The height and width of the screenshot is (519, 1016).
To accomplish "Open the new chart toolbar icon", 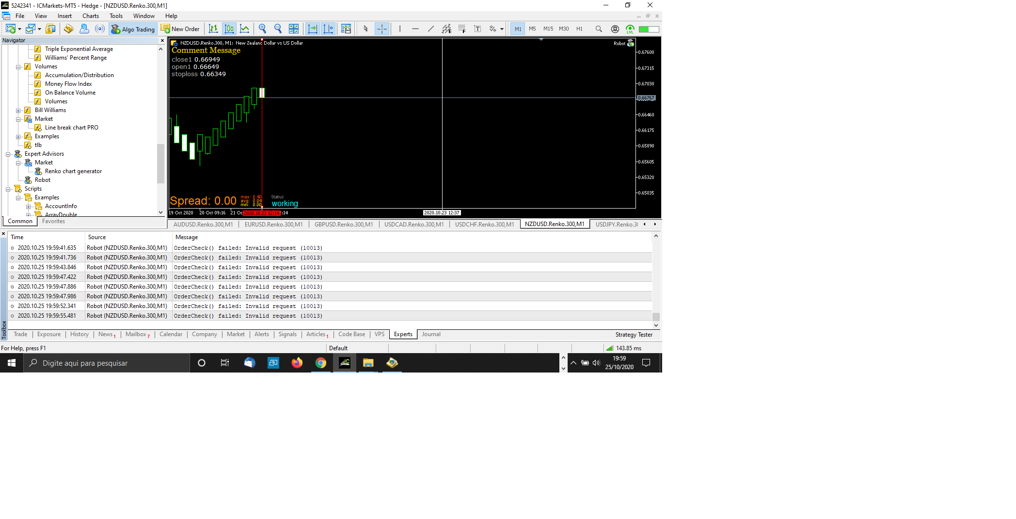I will 11,29.
